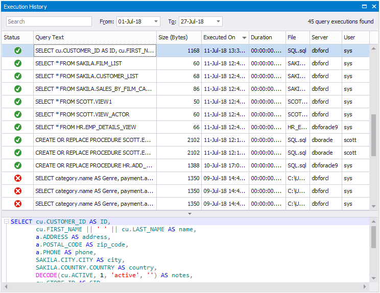The height and width of the screenshot is (293, 380).
Task: Maximize the Execution History window
Action: 364,7
